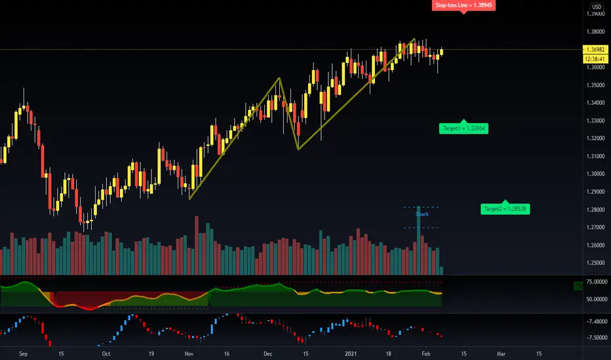Click the 1.34000 price axis label
The height and width of the screenshot is (360, 611).
596,103
